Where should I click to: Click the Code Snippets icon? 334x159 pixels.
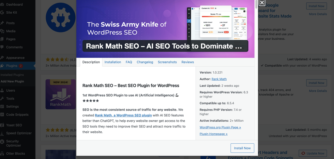tap(2, 115)
